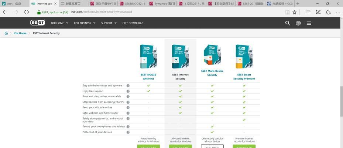The height and width of the screenshot is (148, 343).
Task: Switch to the eset - 必应 tab
Action: tap(14, 4)
